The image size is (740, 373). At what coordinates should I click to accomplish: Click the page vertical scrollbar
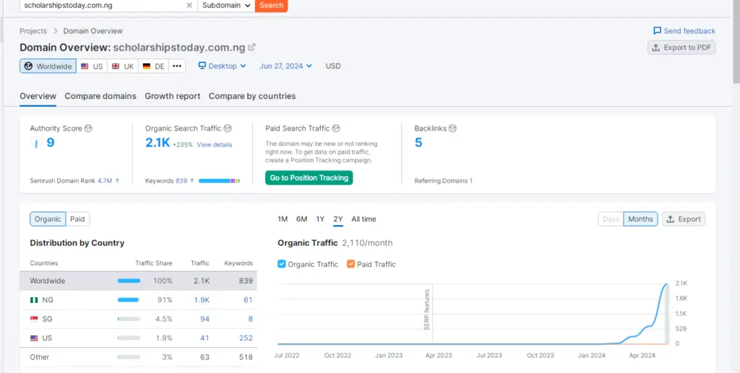click(736, 43)
